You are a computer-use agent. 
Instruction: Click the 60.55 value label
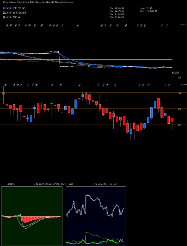[176, 73]
